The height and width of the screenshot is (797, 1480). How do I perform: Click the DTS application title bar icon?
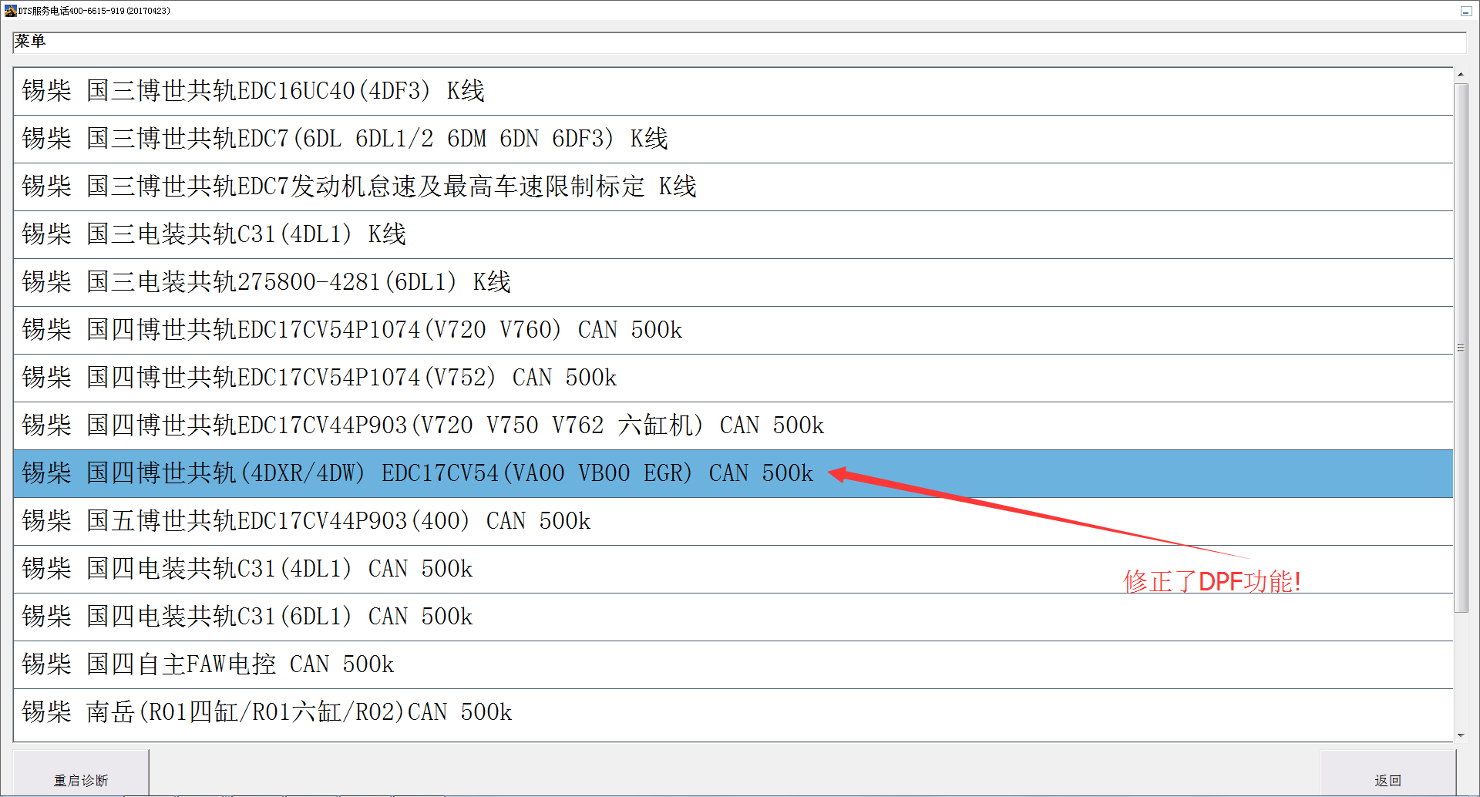(x=10, y=10)
